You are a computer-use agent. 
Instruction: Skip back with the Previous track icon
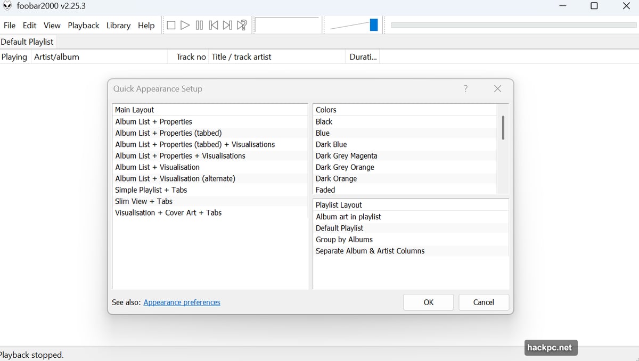pos(213,24)
